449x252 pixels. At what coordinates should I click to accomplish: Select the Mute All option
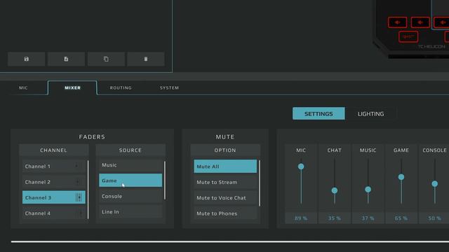tap(225, 167)
